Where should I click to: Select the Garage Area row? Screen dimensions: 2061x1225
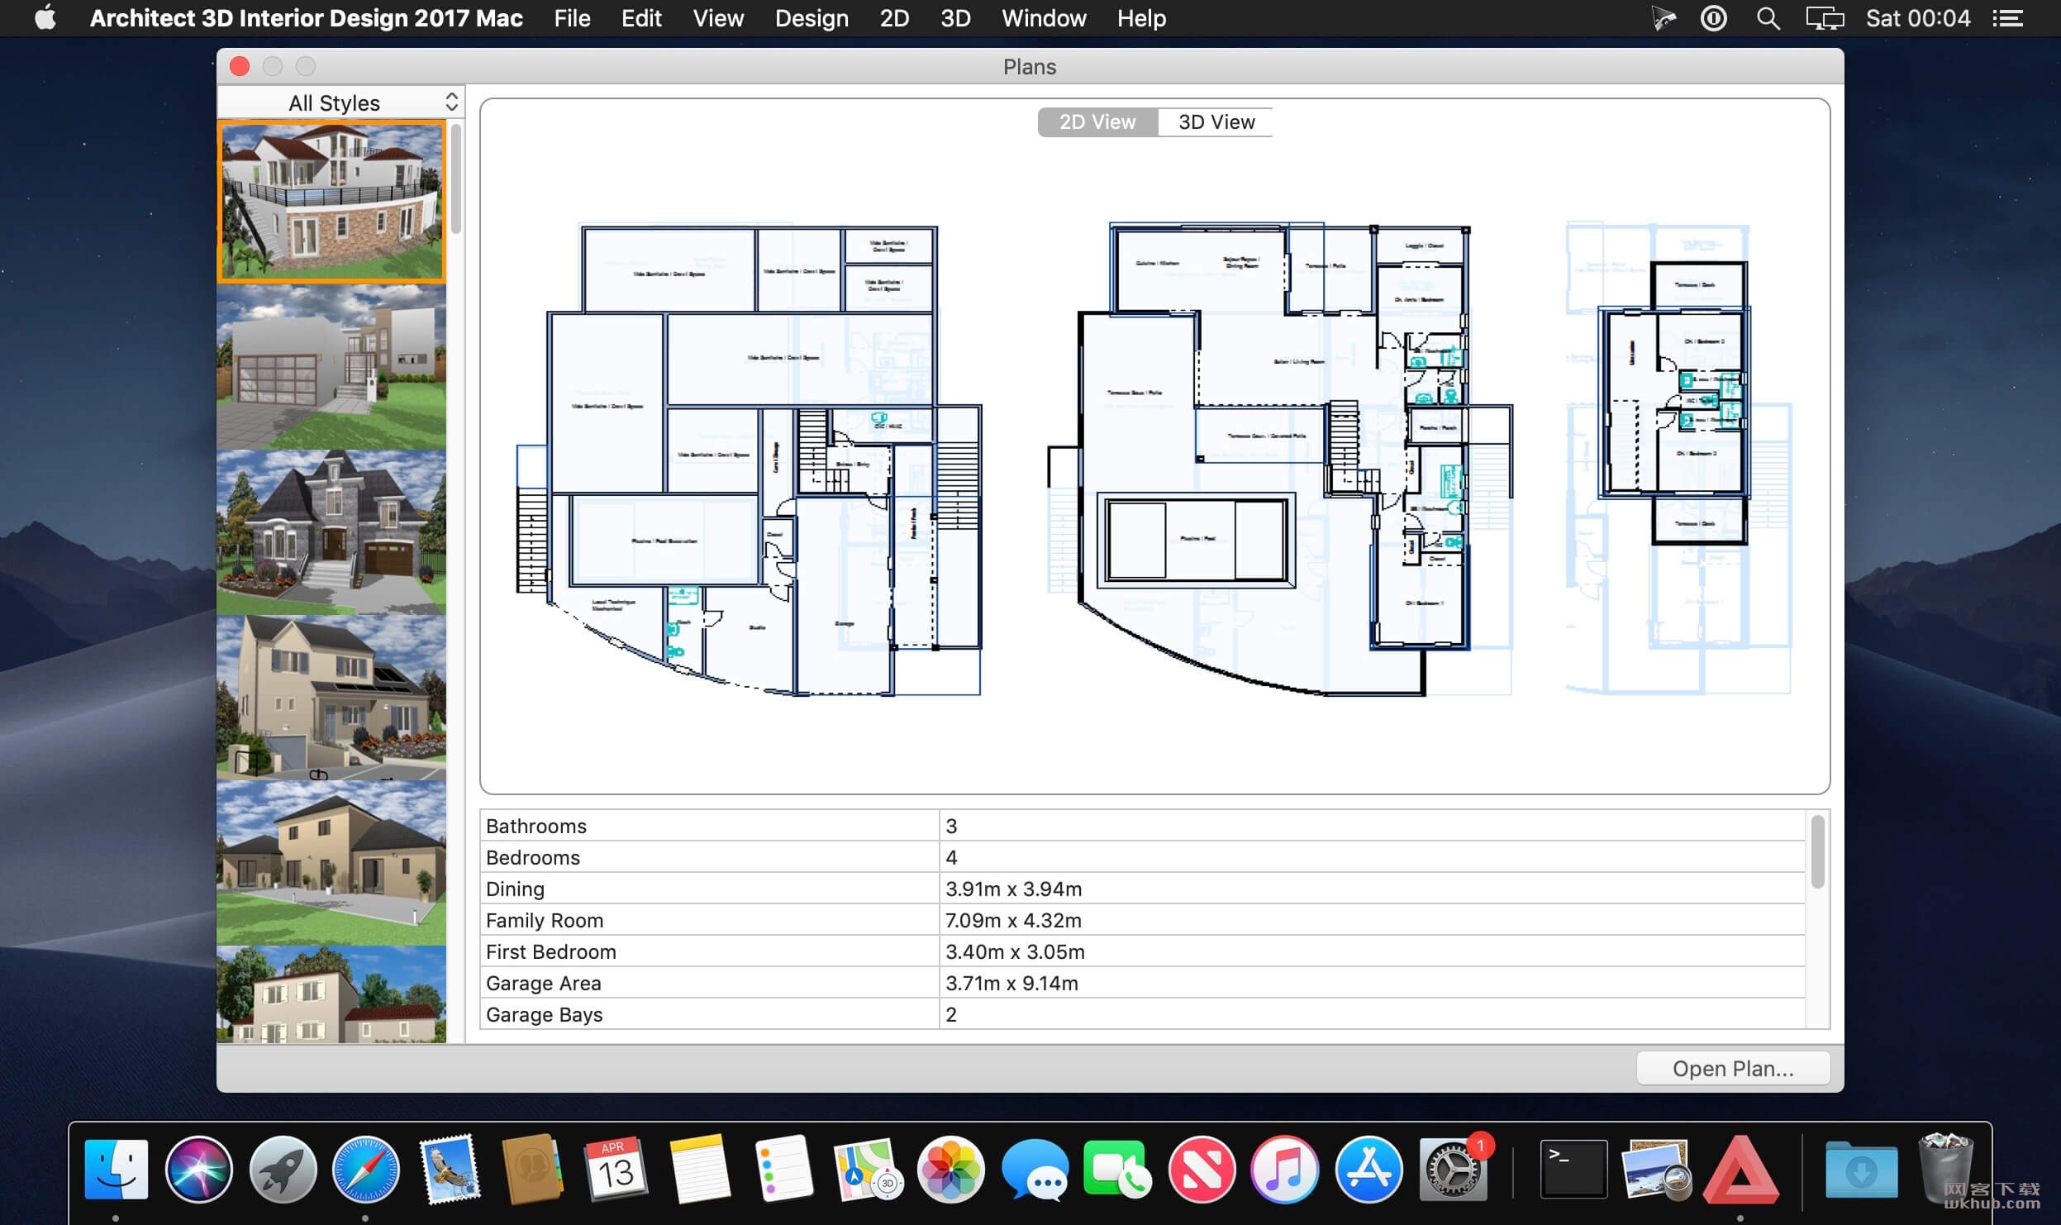1142,983
